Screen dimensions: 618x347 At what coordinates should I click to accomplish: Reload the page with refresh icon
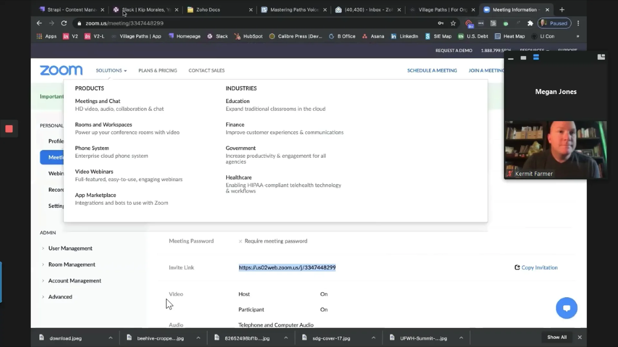point(64,23)
